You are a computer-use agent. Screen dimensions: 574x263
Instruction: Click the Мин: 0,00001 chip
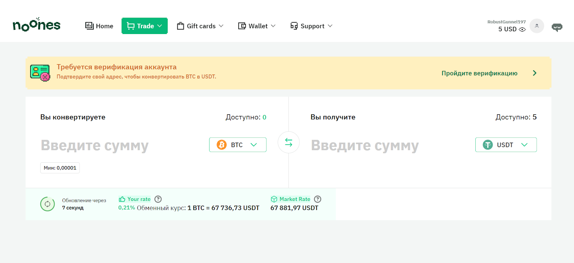click(x=60, y=168)
